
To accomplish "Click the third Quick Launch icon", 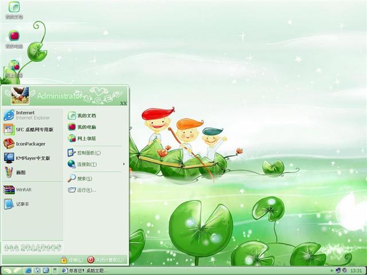I will coord(46,271).
